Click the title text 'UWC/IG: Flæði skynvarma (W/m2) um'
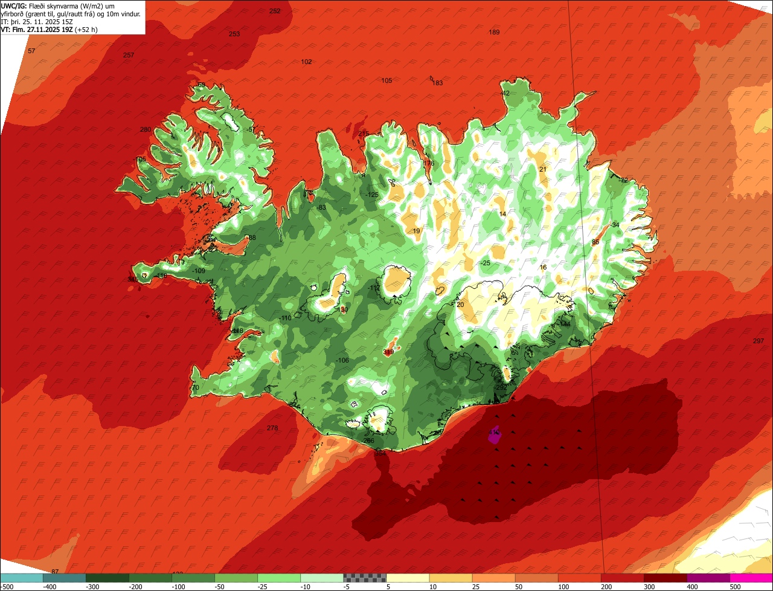The width and height of the screenshot is (773, 591). pyautogui.click(x=58, y=6)
